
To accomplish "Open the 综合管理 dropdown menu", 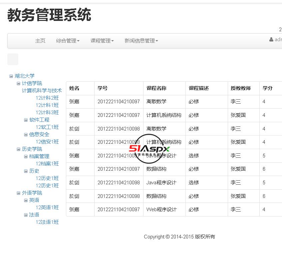I will click(68, 41).
